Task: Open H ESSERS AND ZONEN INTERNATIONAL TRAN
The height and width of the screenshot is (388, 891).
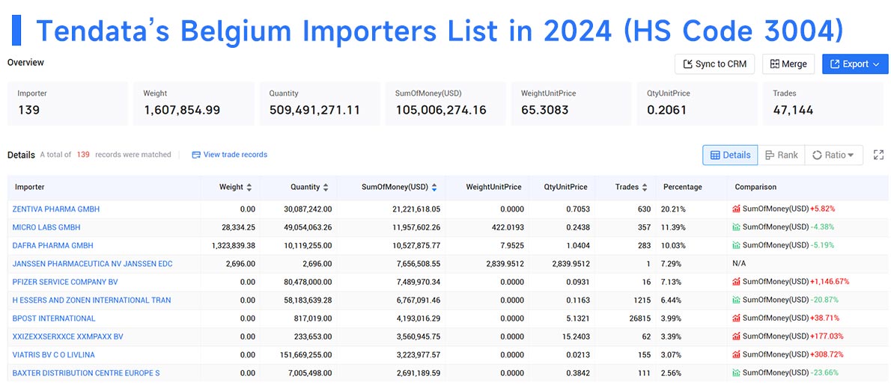Action: tap(91, 300)
